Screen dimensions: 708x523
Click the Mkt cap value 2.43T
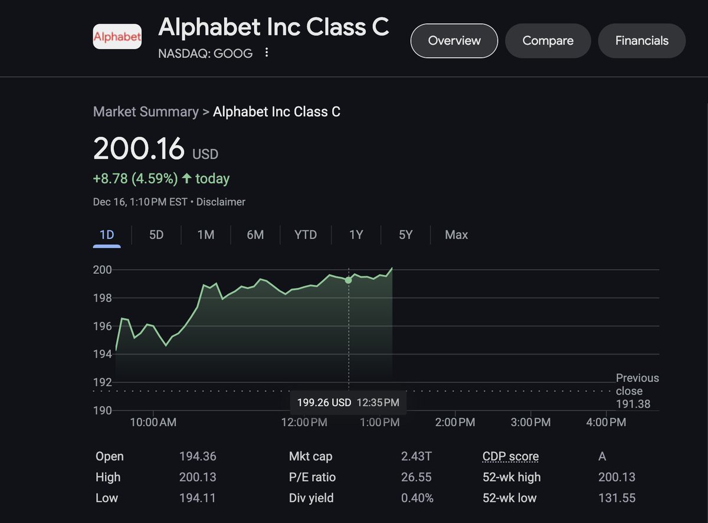[417, 456]
